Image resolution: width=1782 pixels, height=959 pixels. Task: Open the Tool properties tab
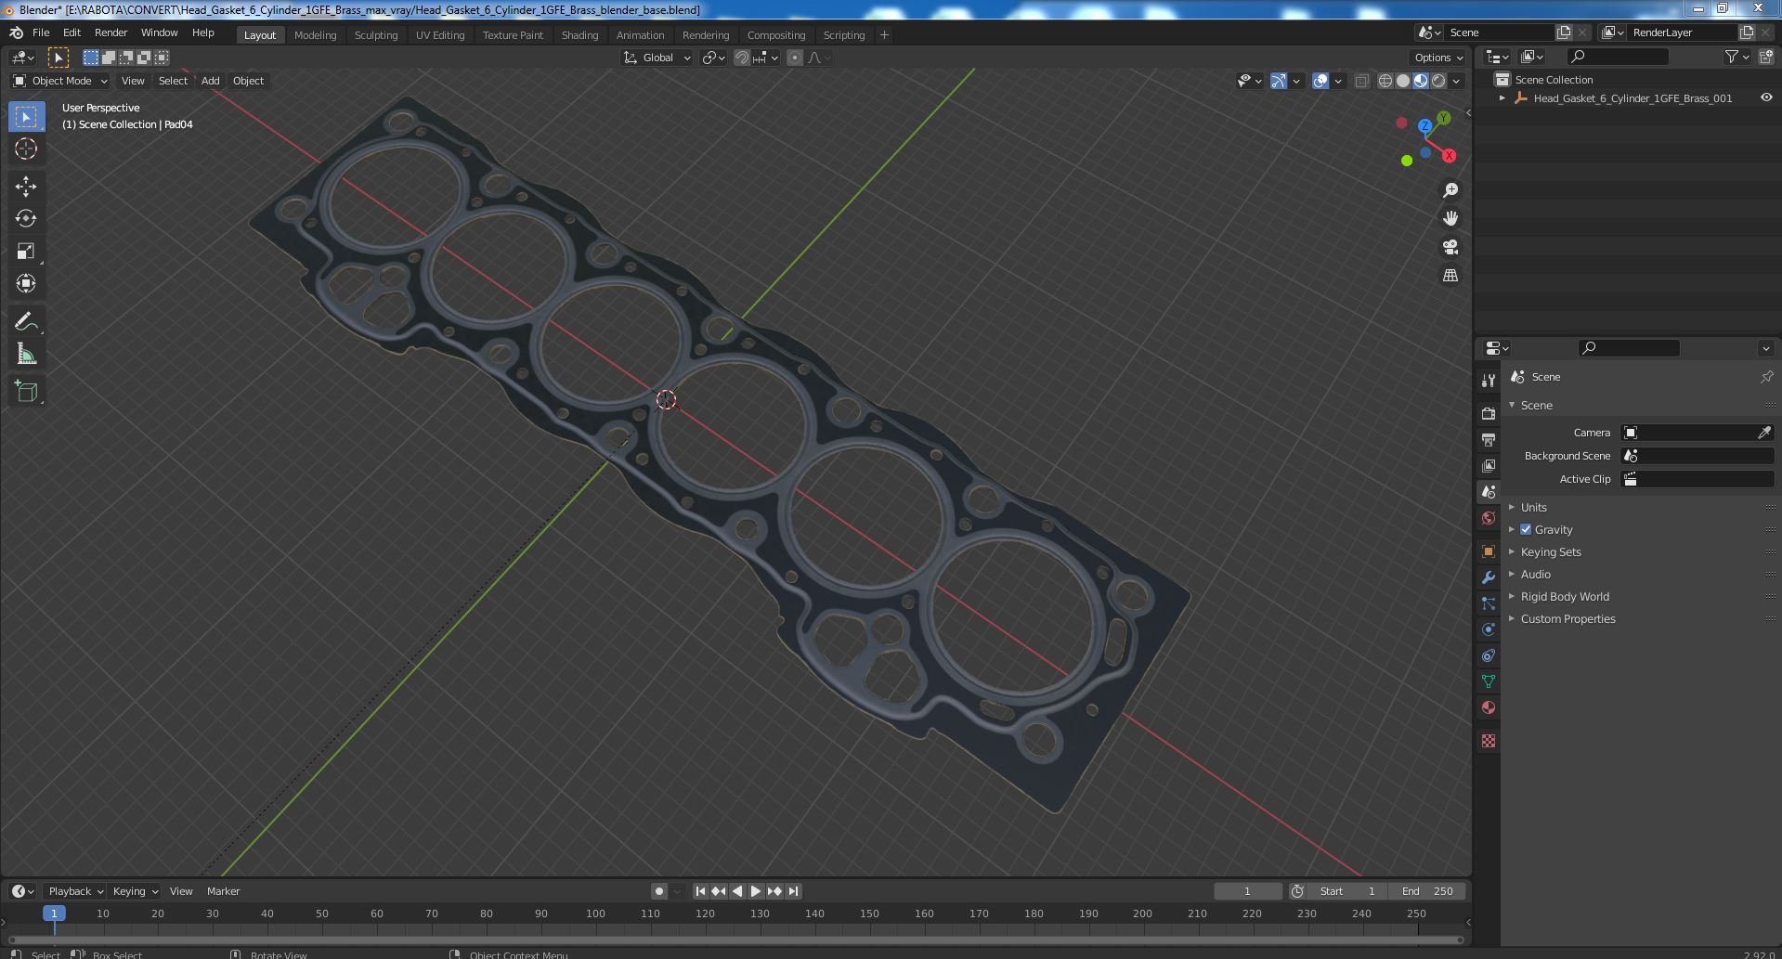(1489, 381)
